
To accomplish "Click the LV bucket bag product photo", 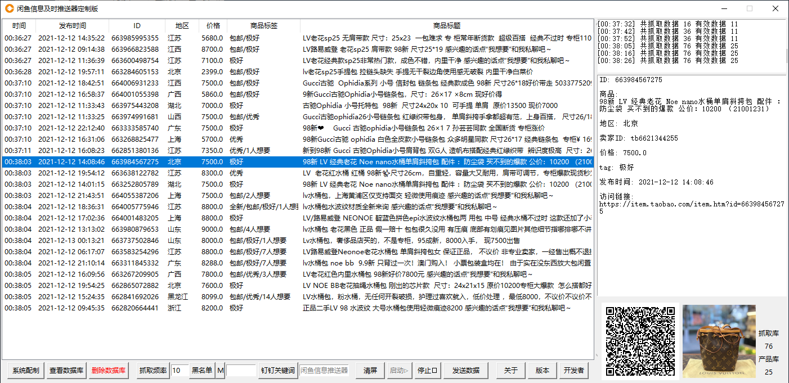I will 718,341.
